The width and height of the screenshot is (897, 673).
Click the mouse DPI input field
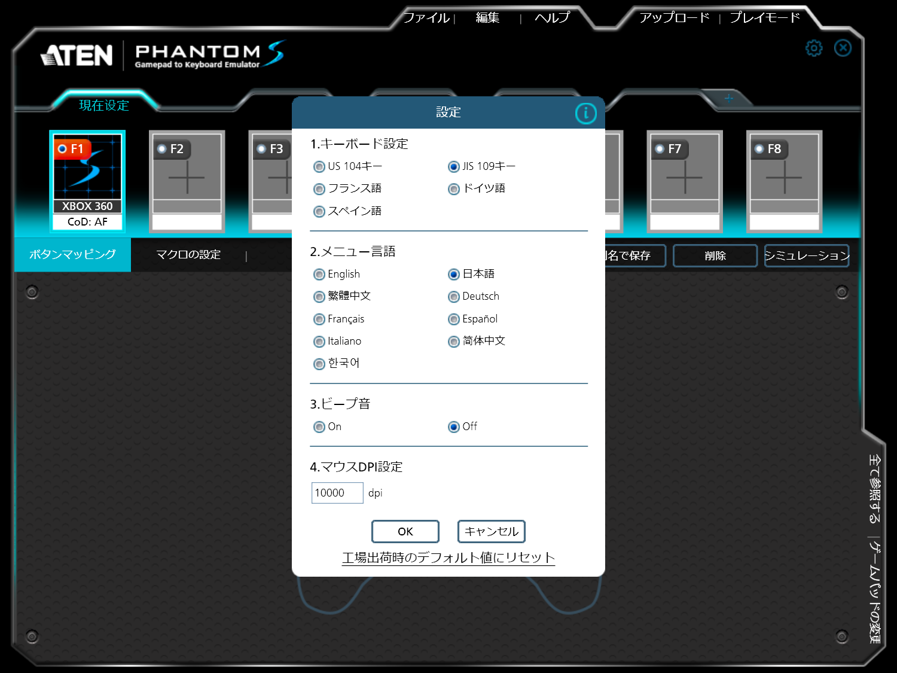pos(337,493)
